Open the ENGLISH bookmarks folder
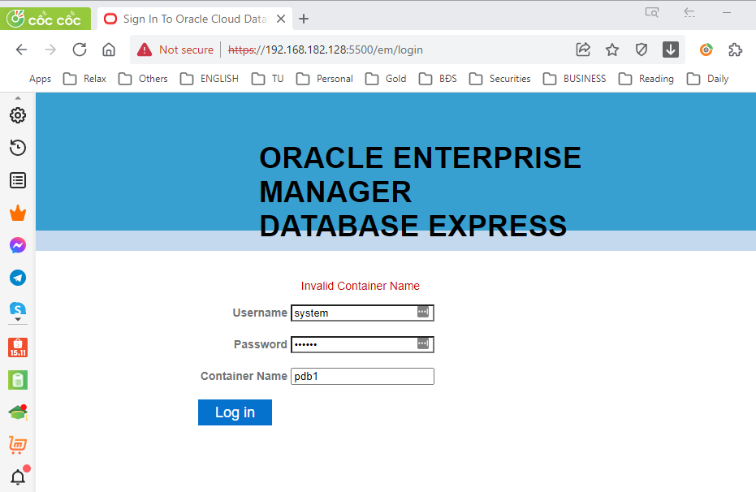This screenshot has height=492, width=756. pyautogui.click(x=210, y=79)
